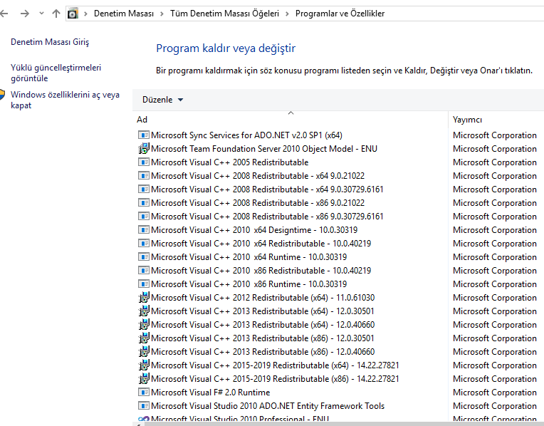Go up one level with up arrow

point(56,14)
